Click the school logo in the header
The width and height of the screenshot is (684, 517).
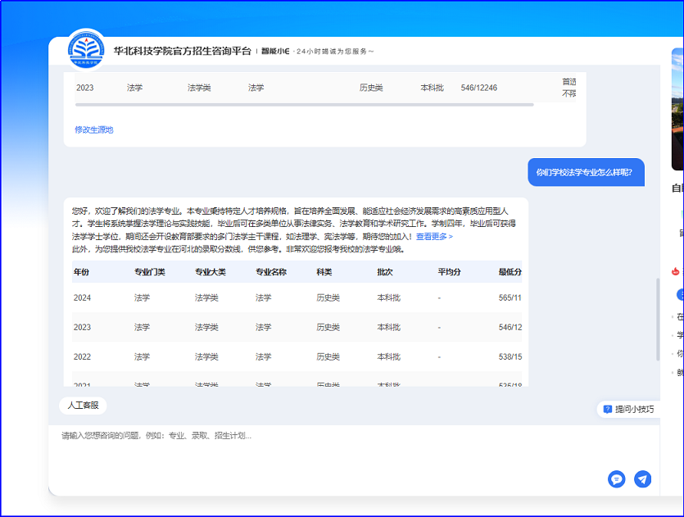click(x=86, y=50)
